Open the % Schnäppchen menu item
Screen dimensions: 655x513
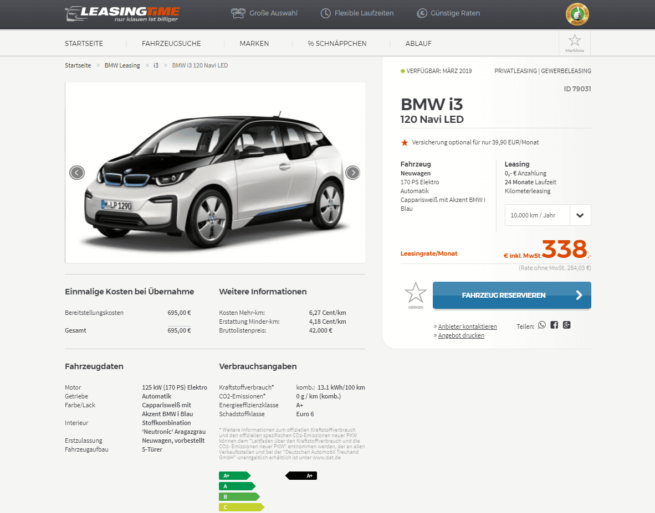[337, 43]
